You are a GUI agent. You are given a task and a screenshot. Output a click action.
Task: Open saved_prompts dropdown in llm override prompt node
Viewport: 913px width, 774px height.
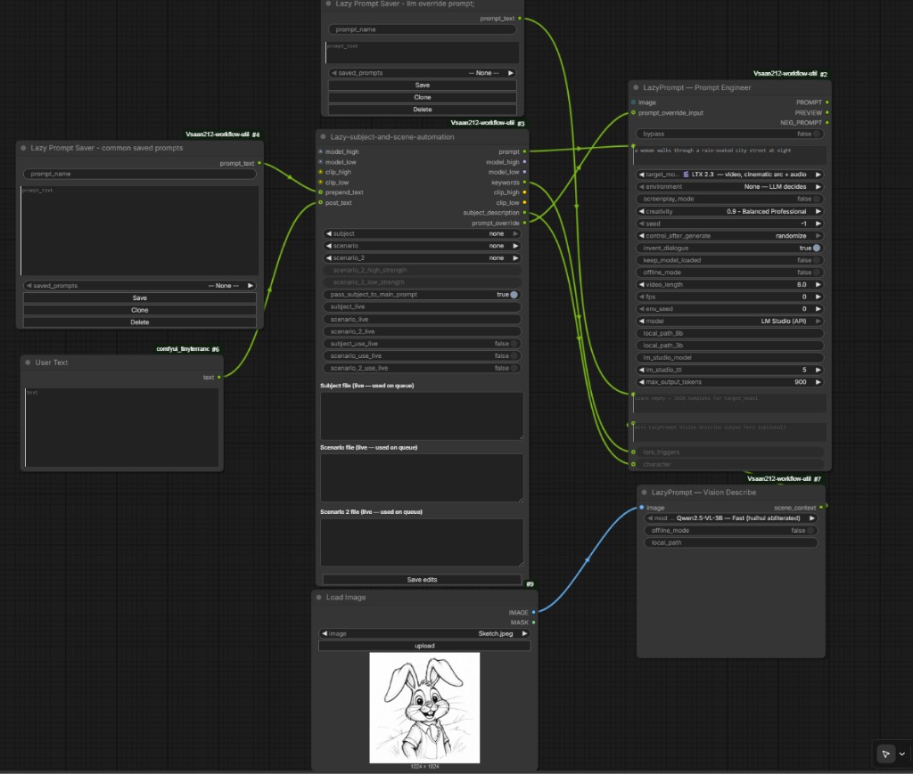tap(422, 73)
